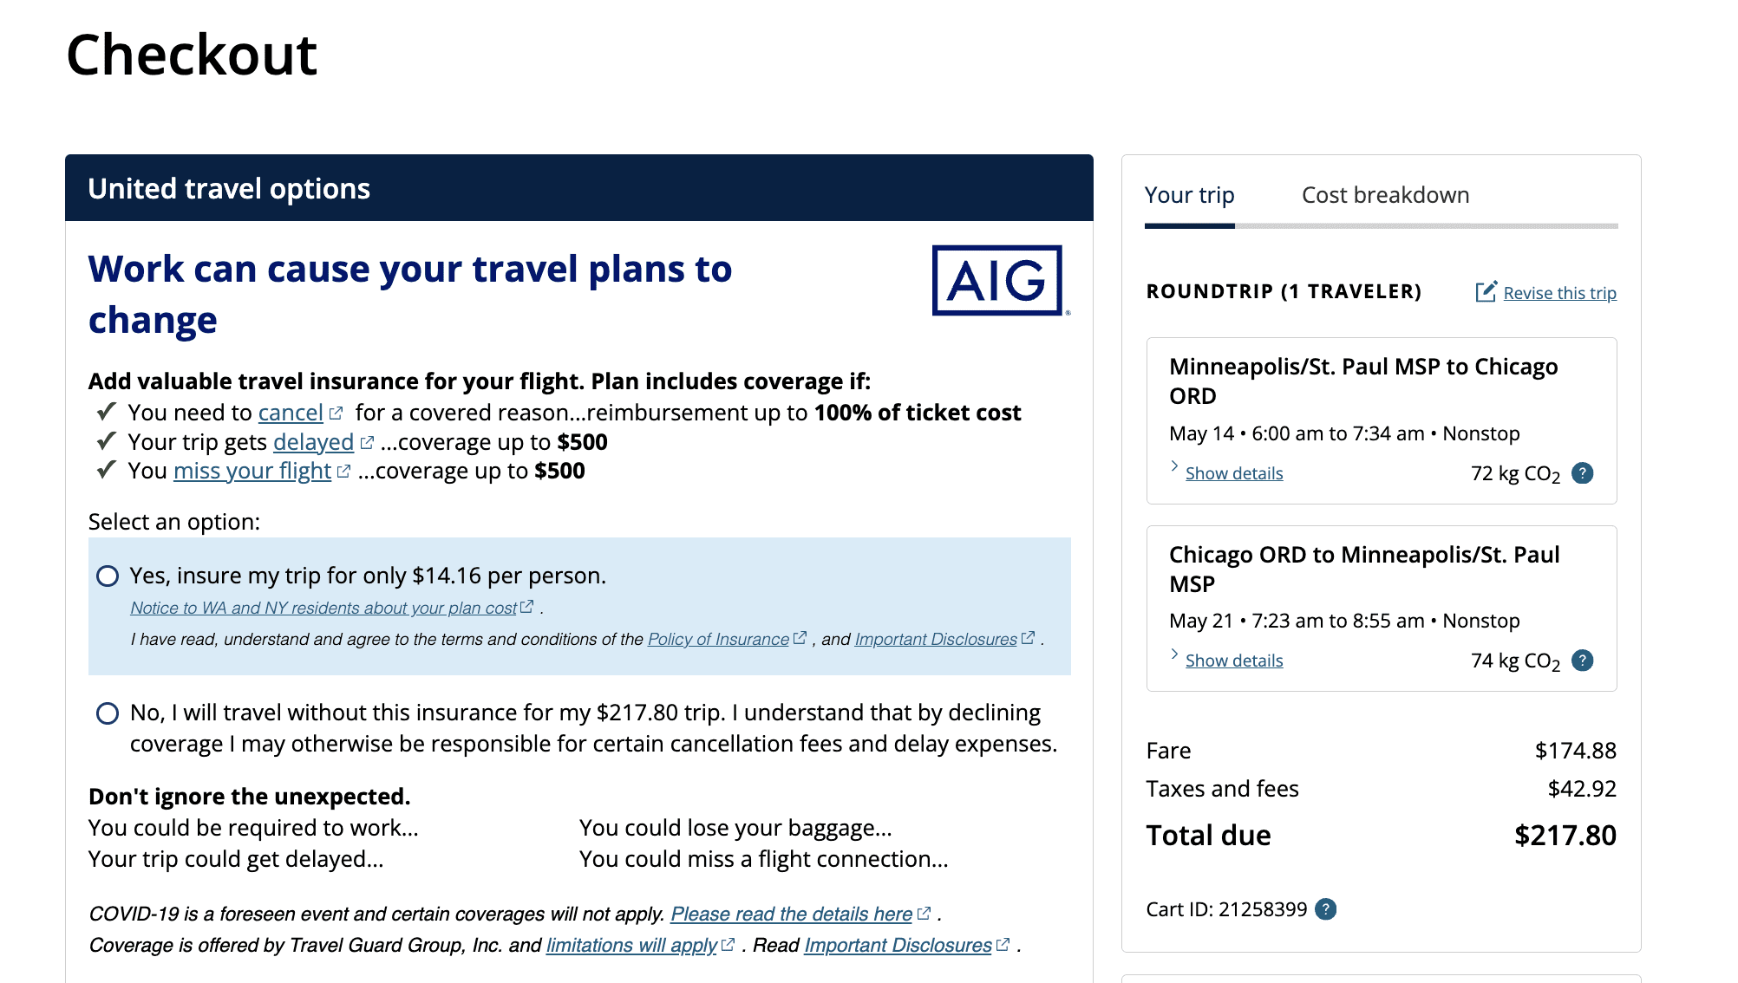The height and width of the screenshot is (983, 1738).
Task: Open CO2 help icon for the MSP-ORD flight
Action: (x=1584, y=472)
